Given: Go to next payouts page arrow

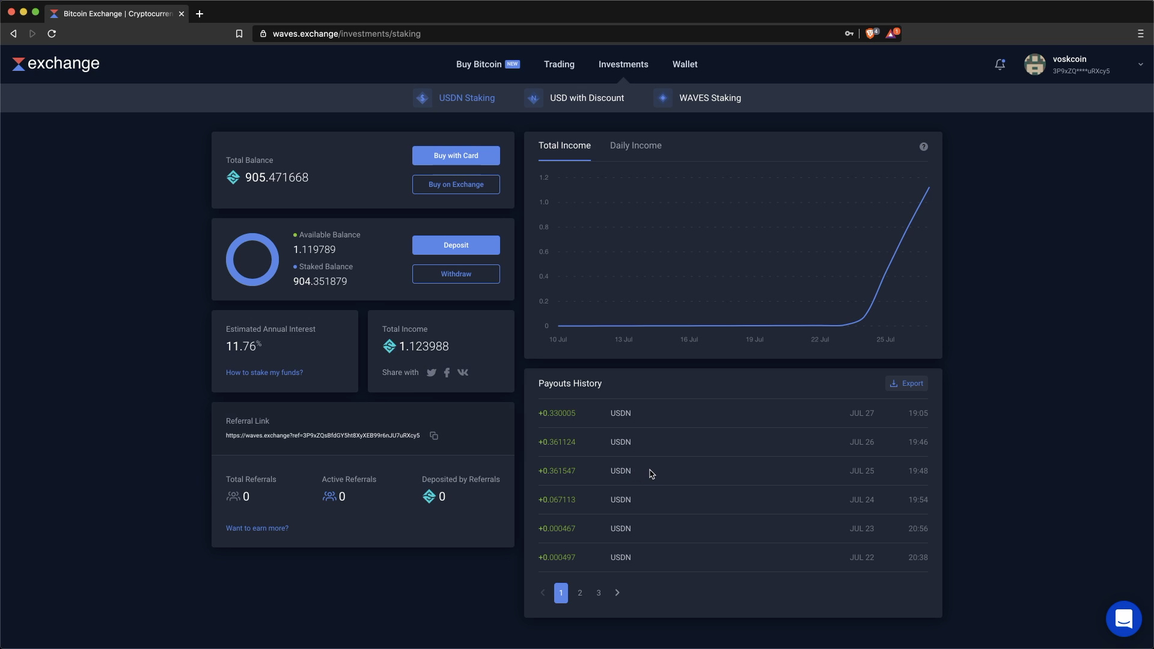Looking at the screenshot, I should [x=617, y=593].
